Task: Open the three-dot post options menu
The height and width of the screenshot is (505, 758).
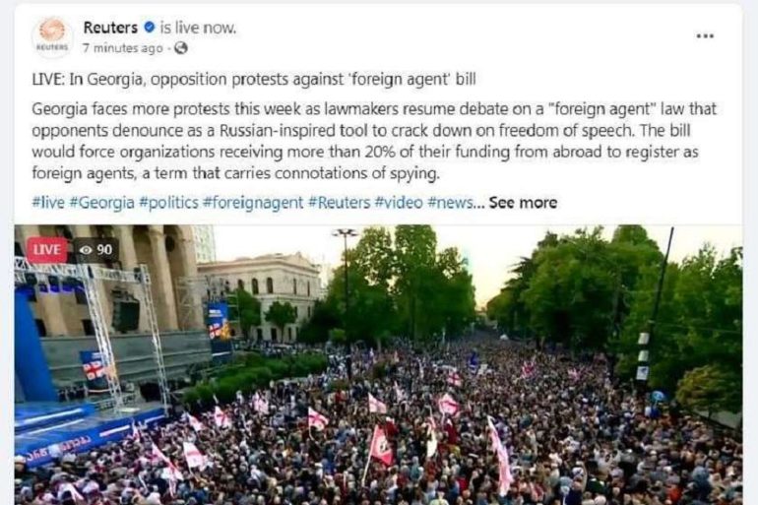Action: pyautogui.click(x=705, y=35)
